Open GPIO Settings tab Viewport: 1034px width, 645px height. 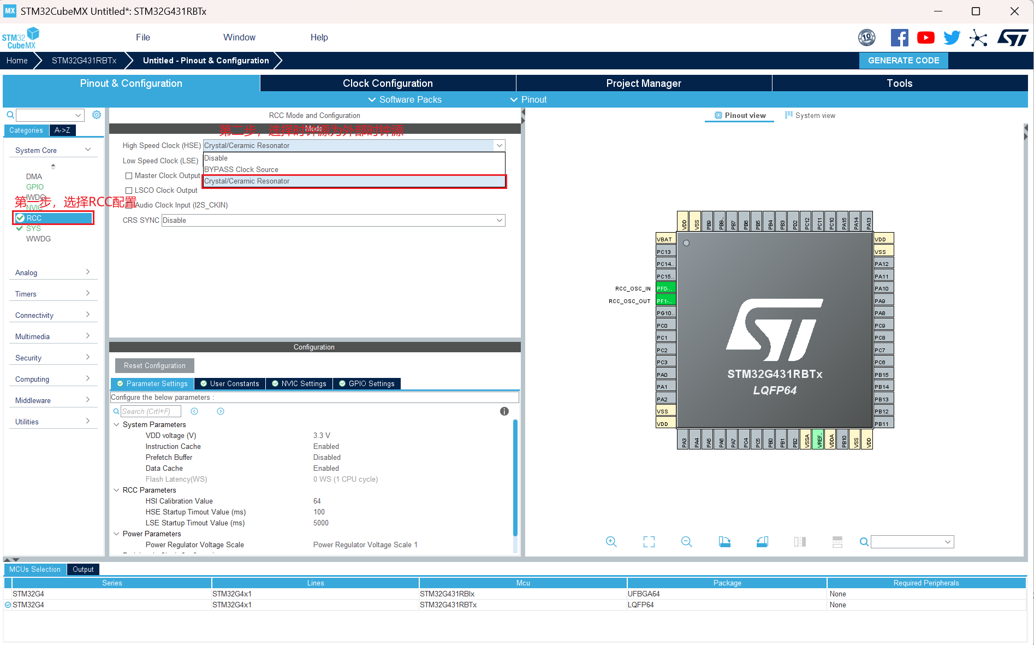(367, 383)
